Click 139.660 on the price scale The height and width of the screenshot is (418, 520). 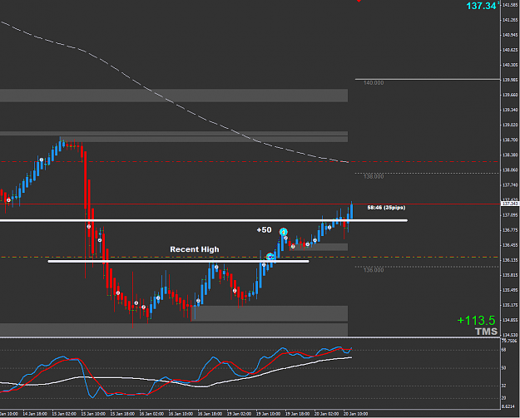(x=510, y=95)
